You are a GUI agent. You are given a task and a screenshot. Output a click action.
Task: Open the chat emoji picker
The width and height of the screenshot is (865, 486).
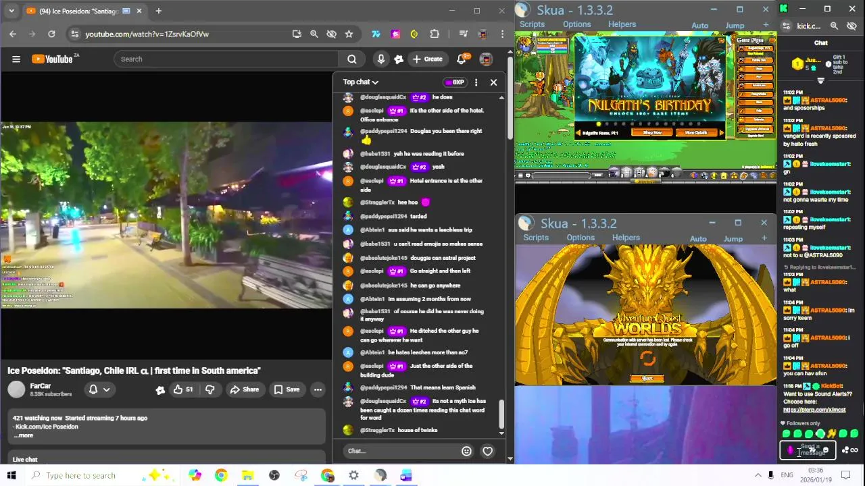466,451
